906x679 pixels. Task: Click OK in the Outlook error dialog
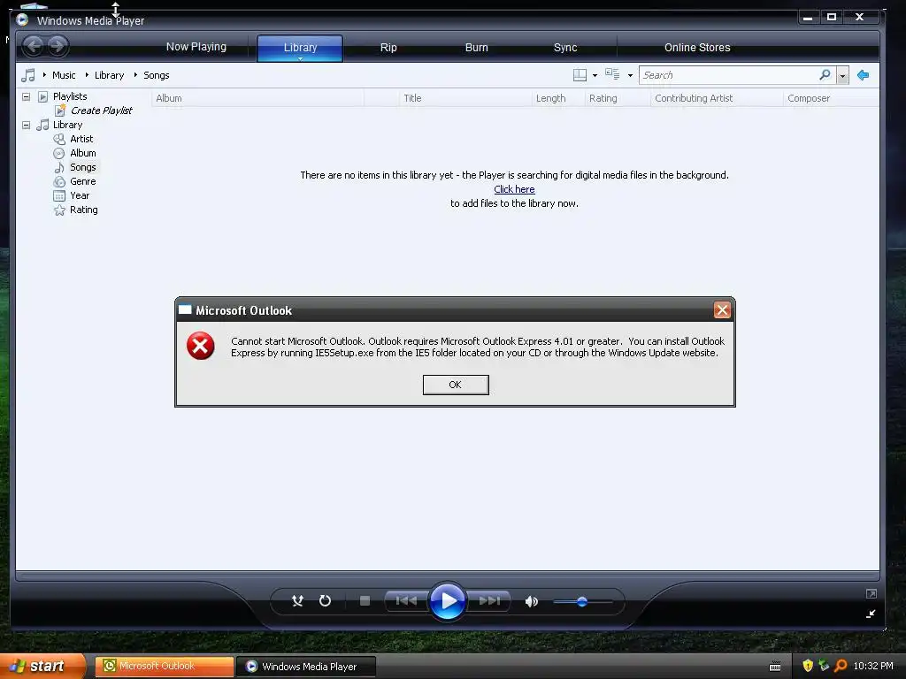[x=456, y=385]
